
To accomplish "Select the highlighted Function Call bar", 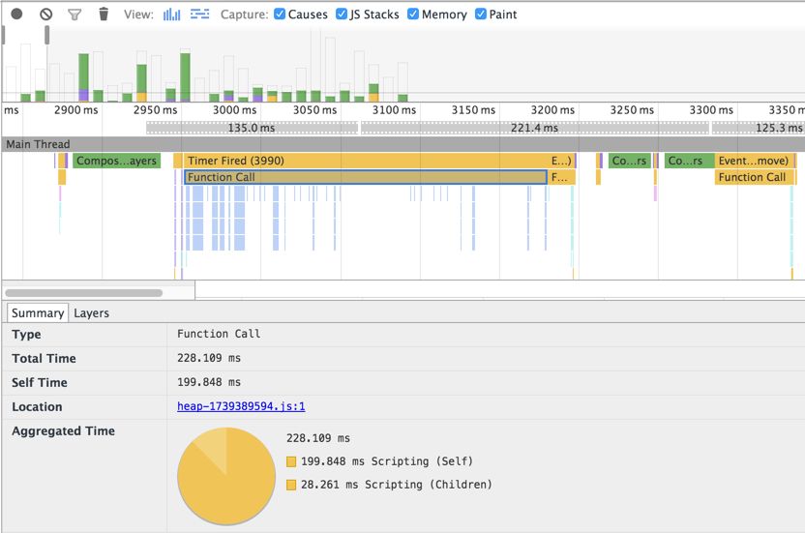I will tap(365, 177).
